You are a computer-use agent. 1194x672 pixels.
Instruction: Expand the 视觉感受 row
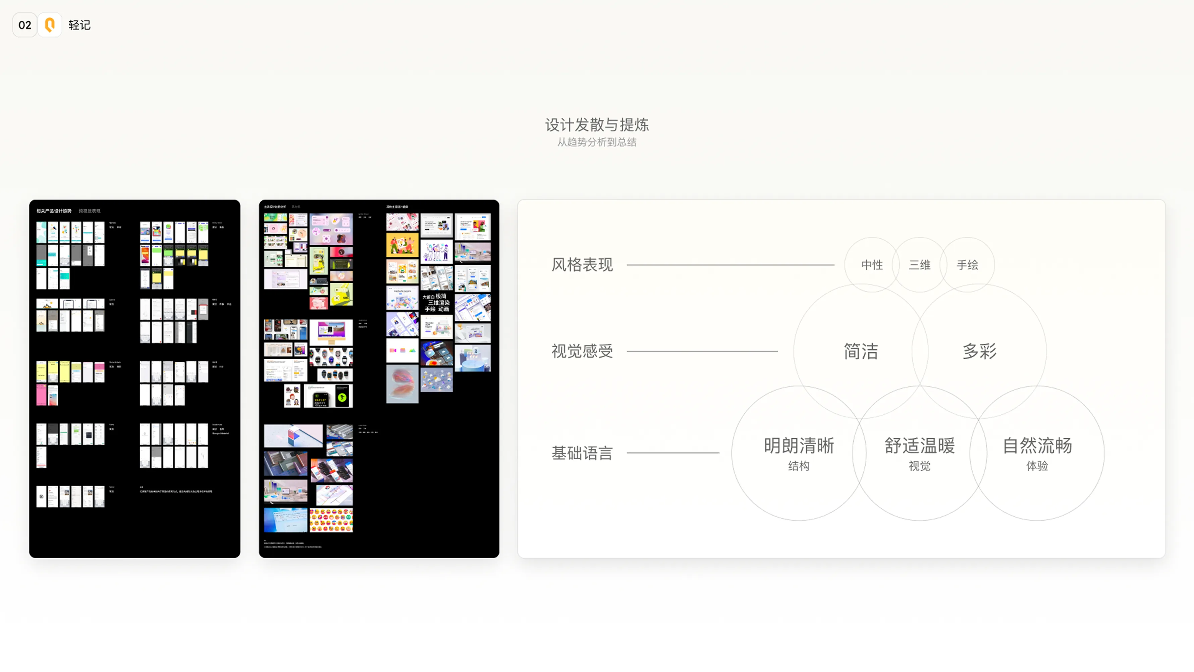pos(582,352)
